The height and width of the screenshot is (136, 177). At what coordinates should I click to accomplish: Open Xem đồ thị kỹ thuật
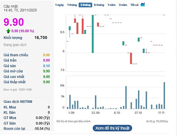(112, 128)
